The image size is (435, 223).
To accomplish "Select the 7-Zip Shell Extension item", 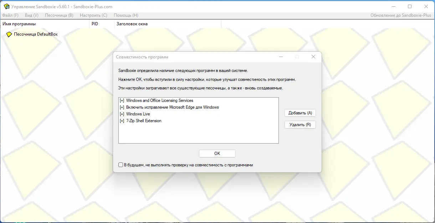I will click(x=144, y=121).
